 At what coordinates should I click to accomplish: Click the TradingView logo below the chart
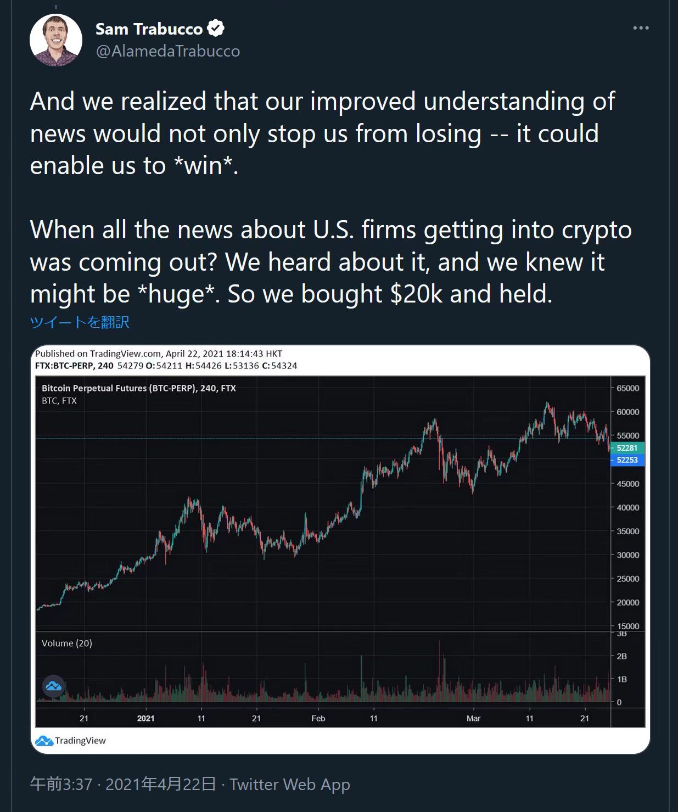pos(71,741)
